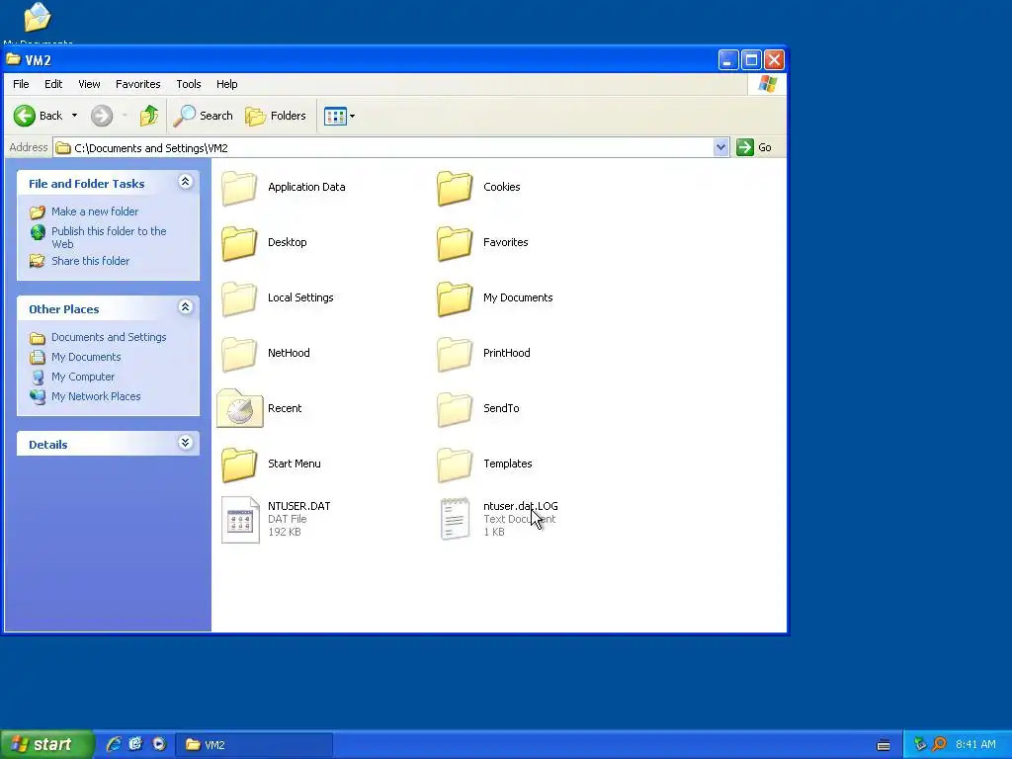Viewport: 1012px width, 759px height.
Task: Toggle the Folders tree pane
Action: pyautogui.click(x=276, y=117)
